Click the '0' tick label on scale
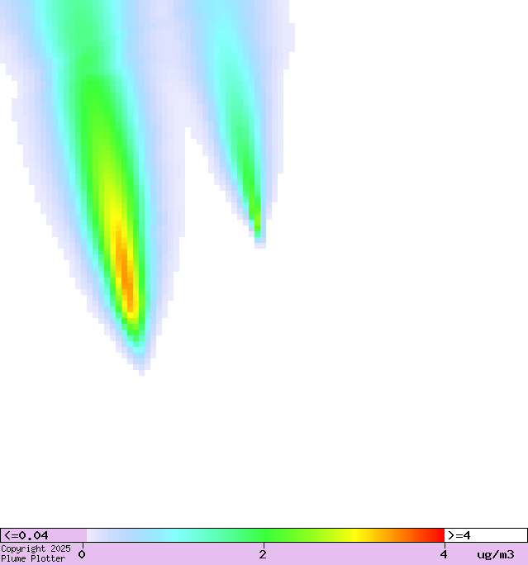 [82, 554]
